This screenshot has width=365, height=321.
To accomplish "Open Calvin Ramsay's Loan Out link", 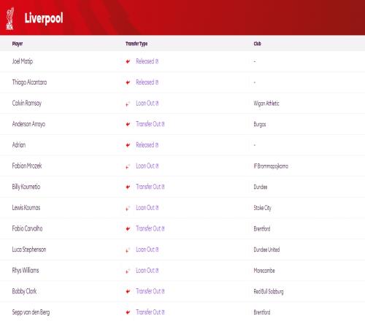I will 147,103.
